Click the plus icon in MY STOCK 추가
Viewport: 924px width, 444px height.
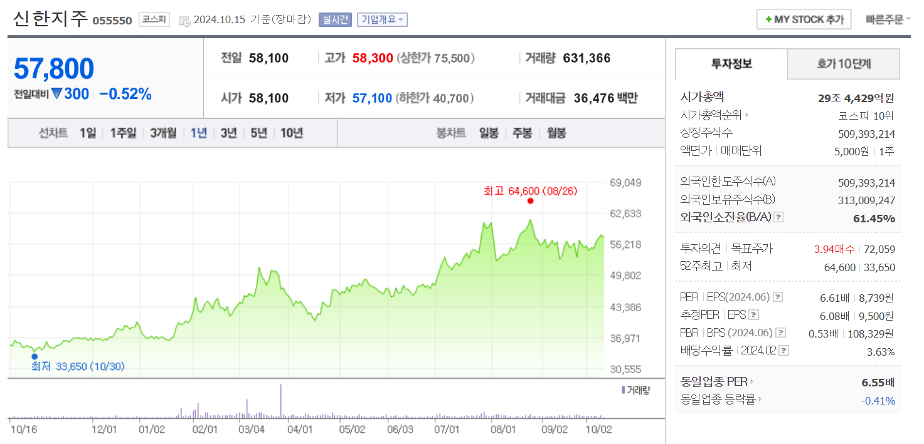tap(768, 19)
